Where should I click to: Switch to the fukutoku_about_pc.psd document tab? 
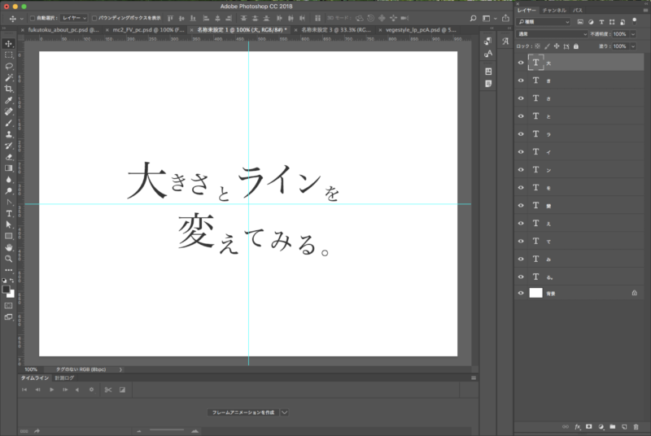click(x=63, y=30)
